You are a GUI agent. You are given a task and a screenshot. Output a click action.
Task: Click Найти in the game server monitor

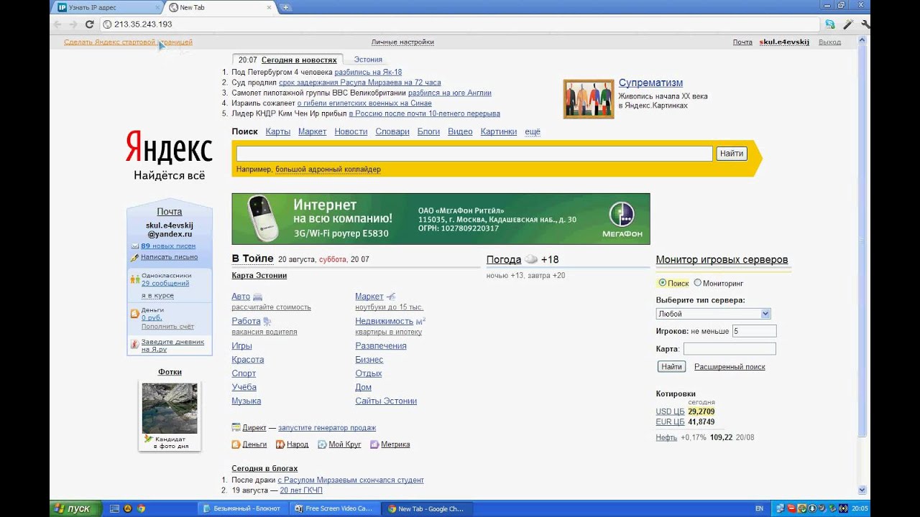tap(671, 366)
